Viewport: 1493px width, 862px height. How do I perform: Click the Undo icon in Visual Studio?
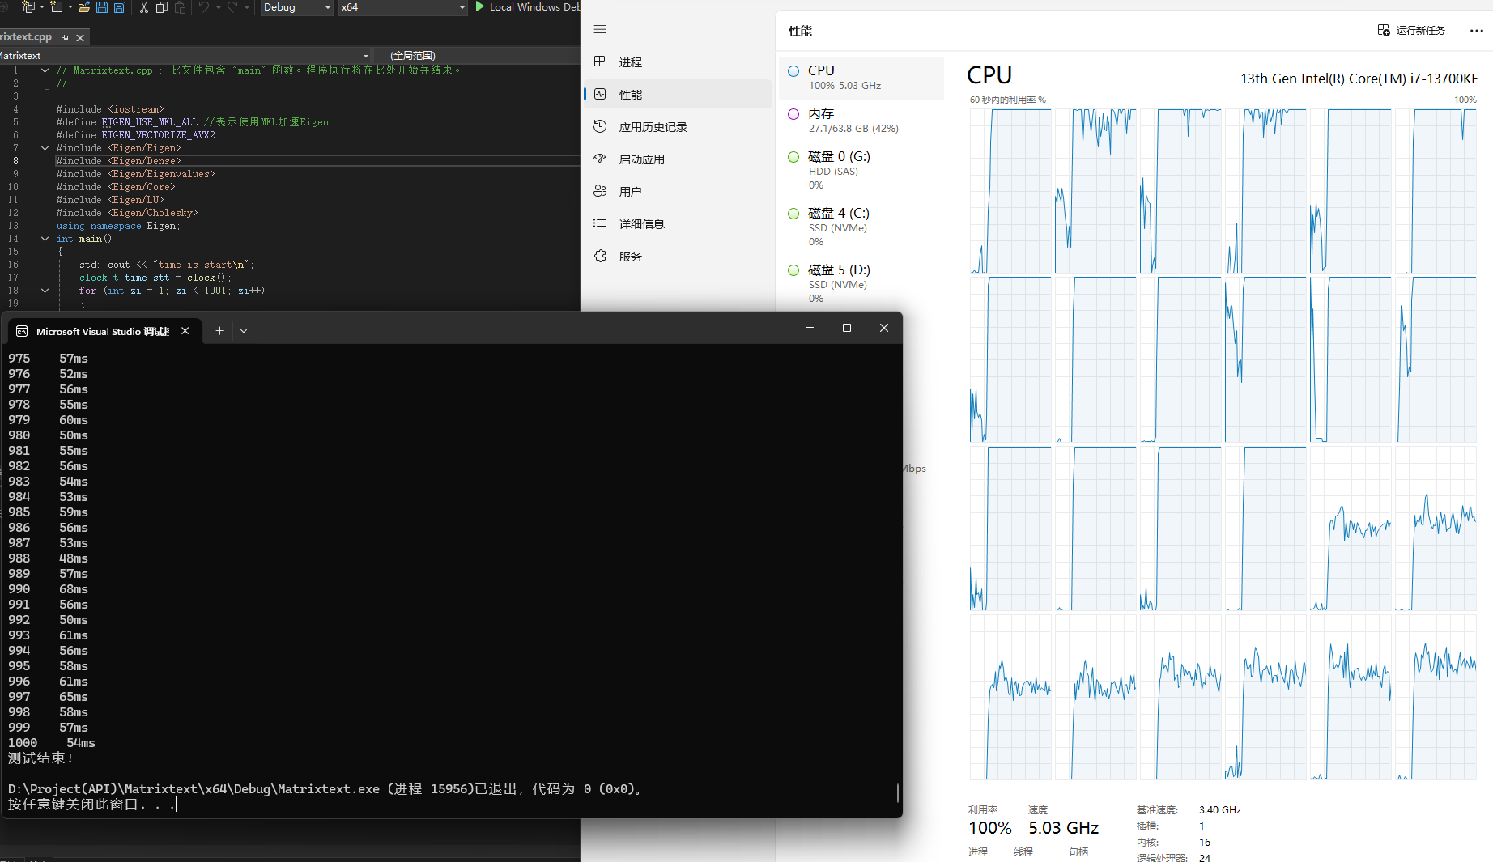pyautogui.click(x=204, y=7)
